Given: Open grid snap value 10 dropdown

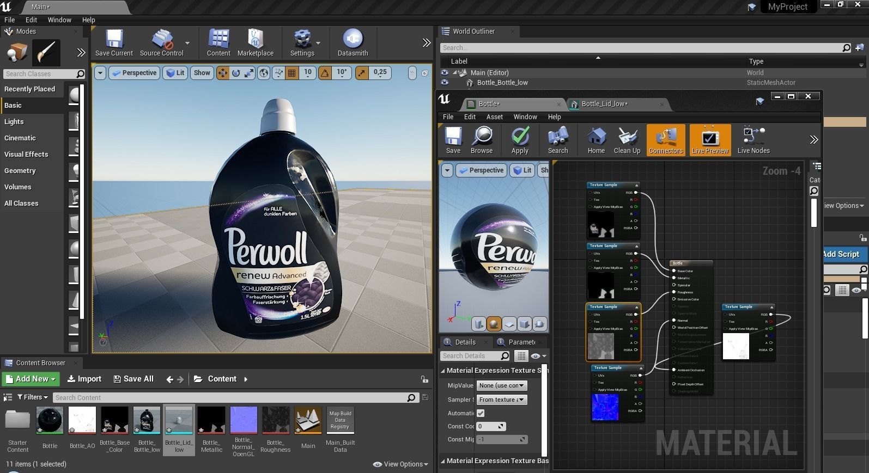Looking at the screenshot, I should click(308, 72).
